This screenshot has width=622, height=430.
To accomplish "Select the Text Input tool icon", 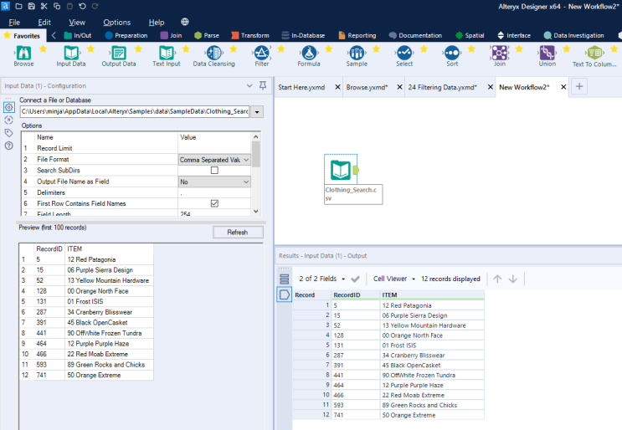I will (x=167, y=53).
